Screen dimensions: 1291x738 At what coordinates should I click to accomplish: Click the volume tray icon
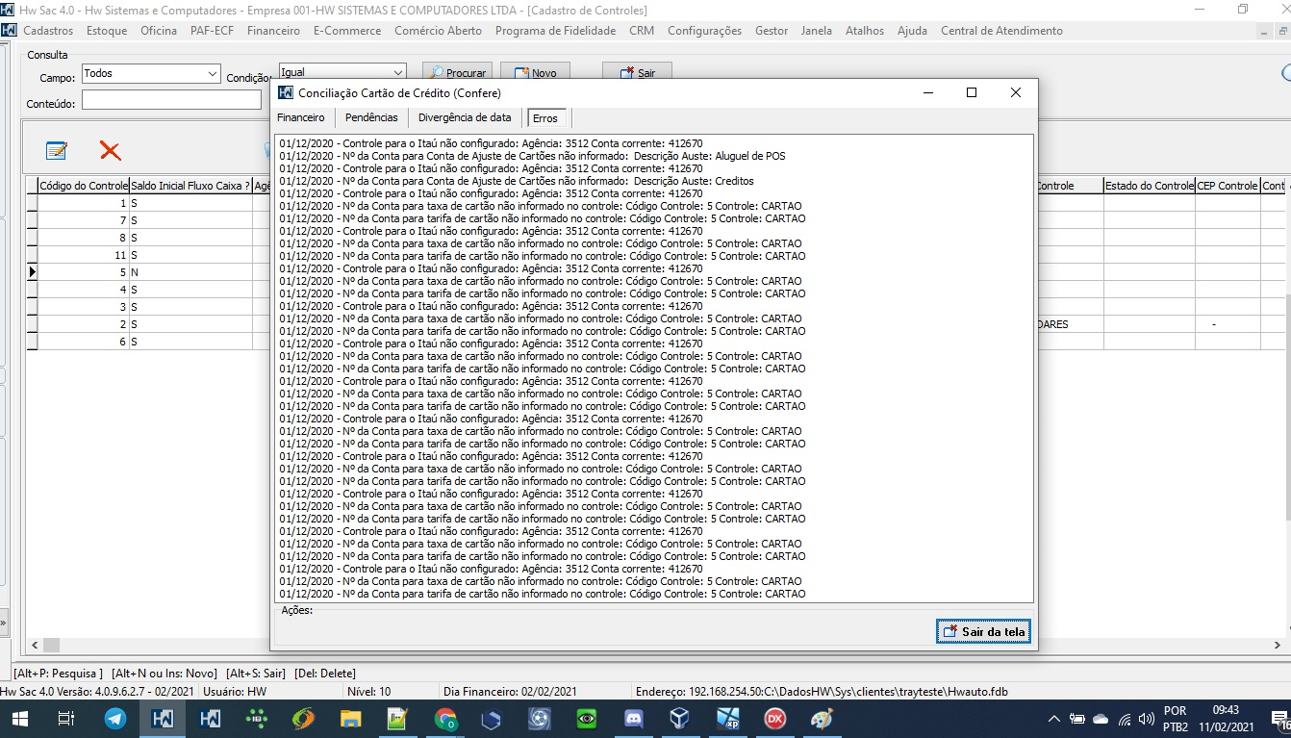(x=1146, y=719)
